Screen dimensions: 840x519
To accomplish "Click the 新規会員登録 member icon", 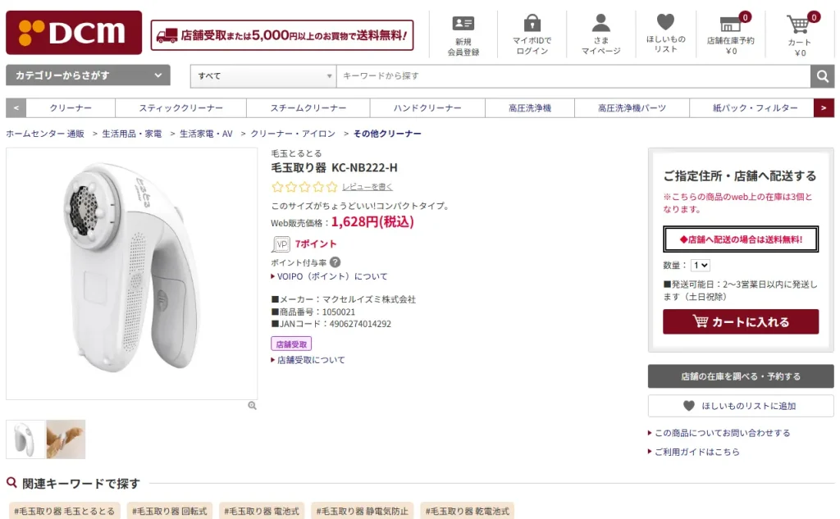I will 464,25.
